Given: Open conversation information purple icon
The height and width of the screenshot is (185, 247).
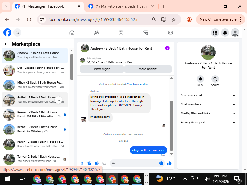Looking at the screenshot, I should (167, 48).
